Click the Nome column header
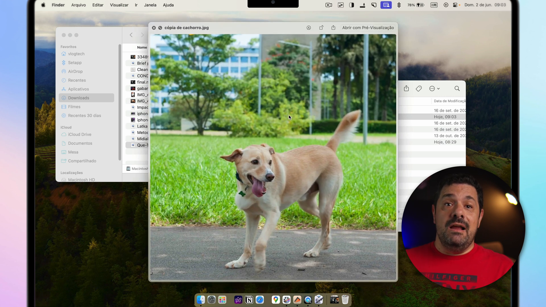The width and height of the screenshot is (546, 307). [142, 47]
